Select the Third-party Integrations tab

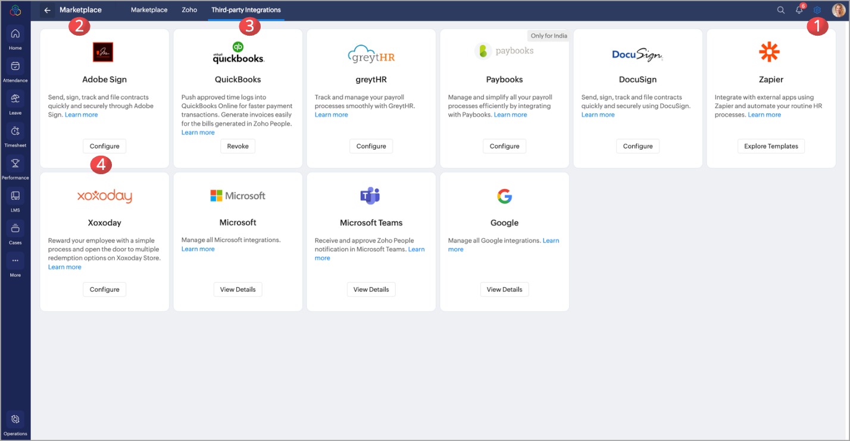[246, 10]
